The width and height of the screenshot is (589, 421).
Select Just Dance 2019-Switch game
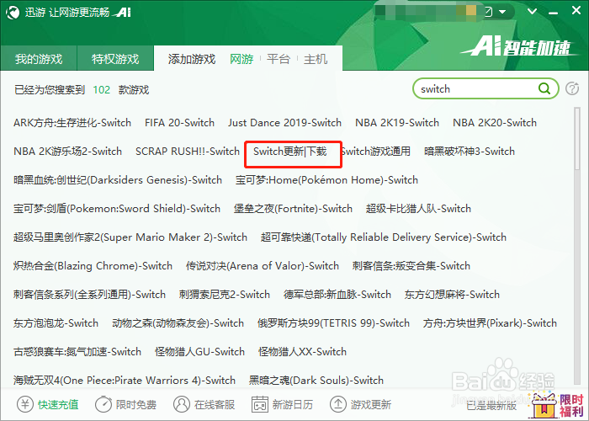point(284,123)
